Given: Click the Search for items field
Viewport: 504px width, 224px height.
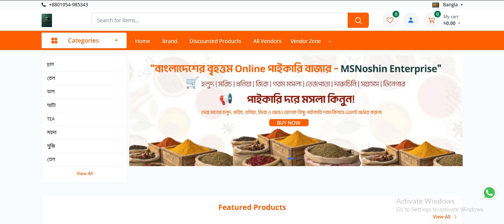Looking at the screenshot, I should click(220, 20).
